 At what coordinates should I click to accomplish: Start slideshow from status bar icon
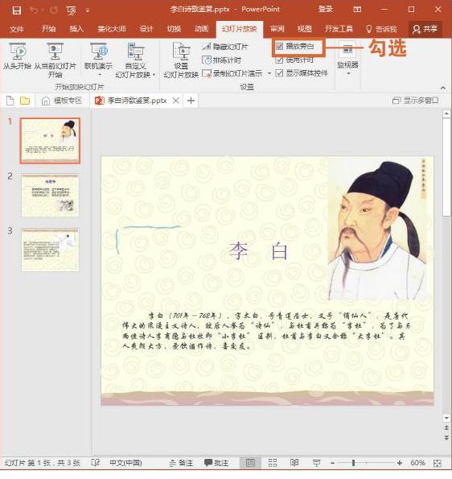(316, 463)
